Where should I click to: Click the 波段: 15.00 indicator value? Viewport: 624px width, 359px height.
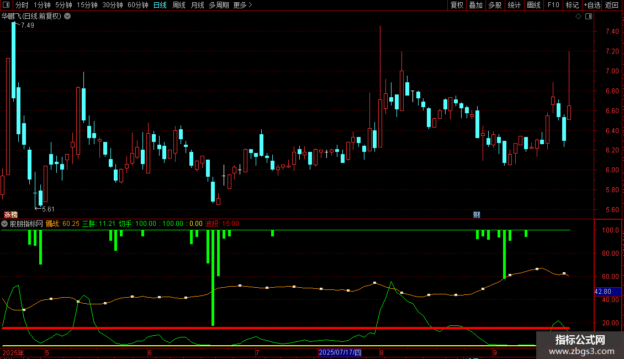pos(222,224)
